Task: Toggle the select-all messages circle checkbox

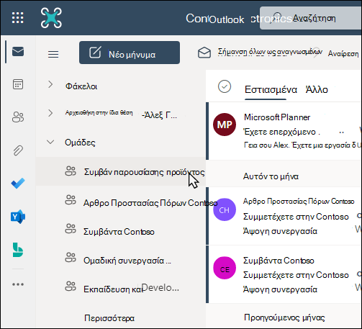Action: (x=225, y=86)
